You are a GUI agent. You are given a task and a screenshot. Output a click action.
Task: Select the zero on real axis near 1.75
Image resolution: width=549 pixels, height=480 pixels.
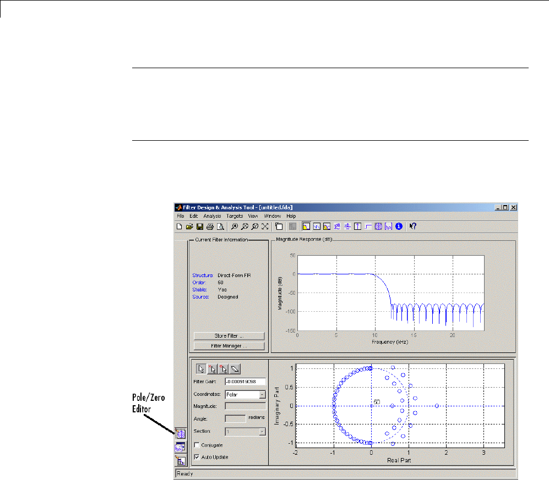[x=437, y=406]
